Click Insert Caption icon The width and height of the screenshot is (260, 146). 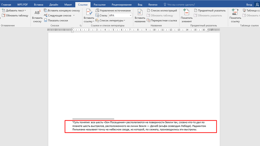click(x=140, y=12)
